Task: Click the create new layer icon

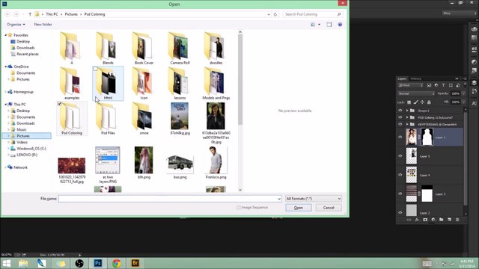Action: click(x=449, y=220)
